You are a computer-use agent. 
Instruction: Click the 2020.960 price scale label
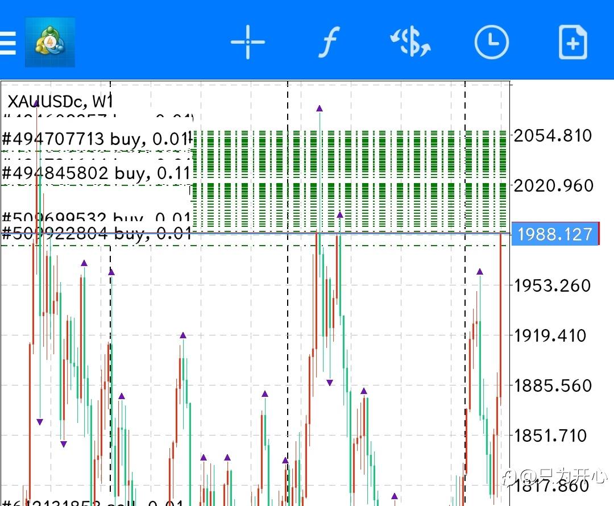click(553, 186)
